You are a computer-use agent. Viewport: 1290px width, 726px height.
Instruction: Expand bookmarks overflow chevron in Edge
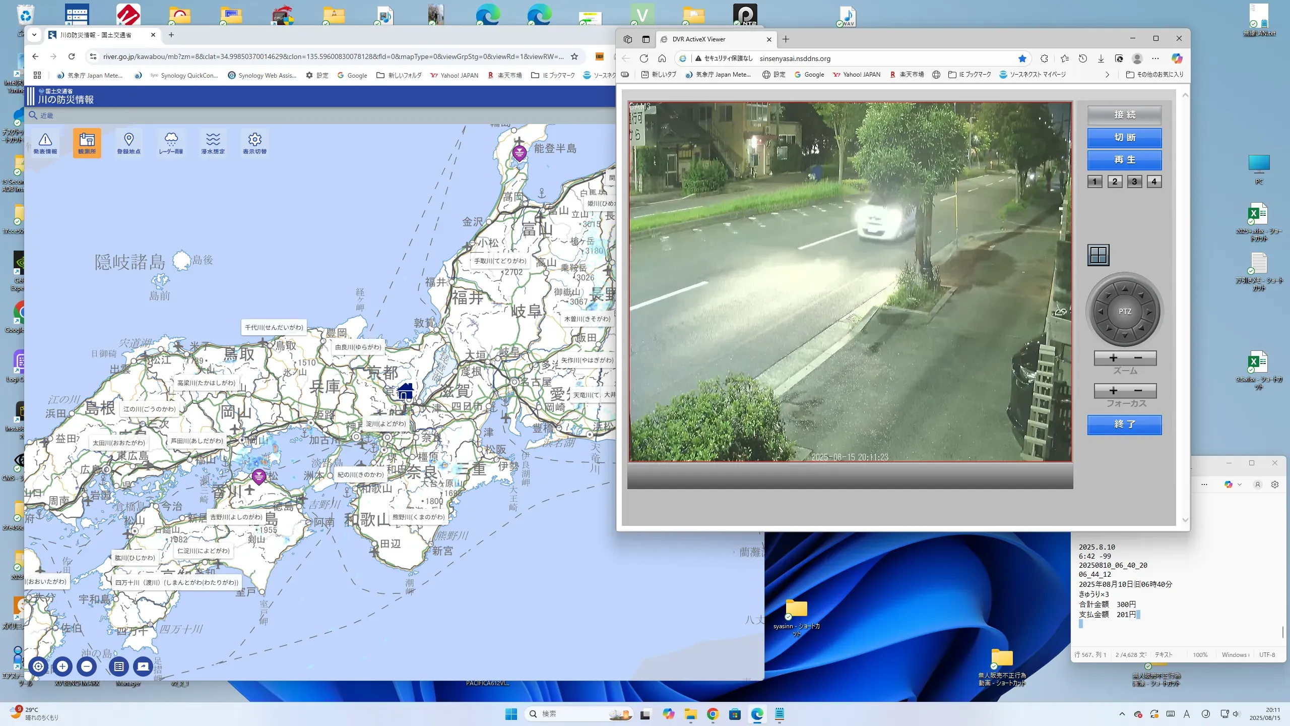tap(1107, 75)
